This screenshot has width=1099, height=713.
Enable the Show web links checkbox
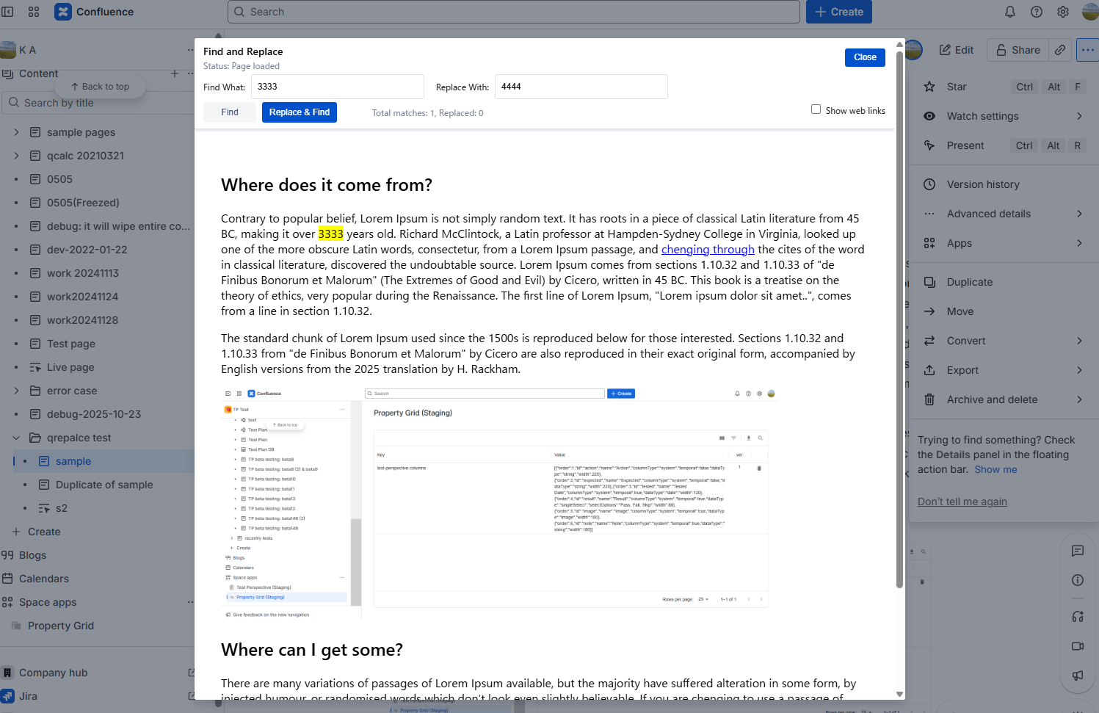coord(816,109)
